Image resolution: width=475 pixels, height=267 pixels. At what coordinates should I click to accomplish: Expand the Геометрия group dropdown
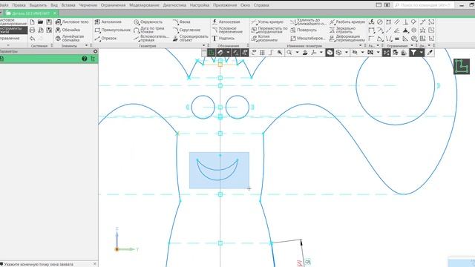tap(204, 45)
